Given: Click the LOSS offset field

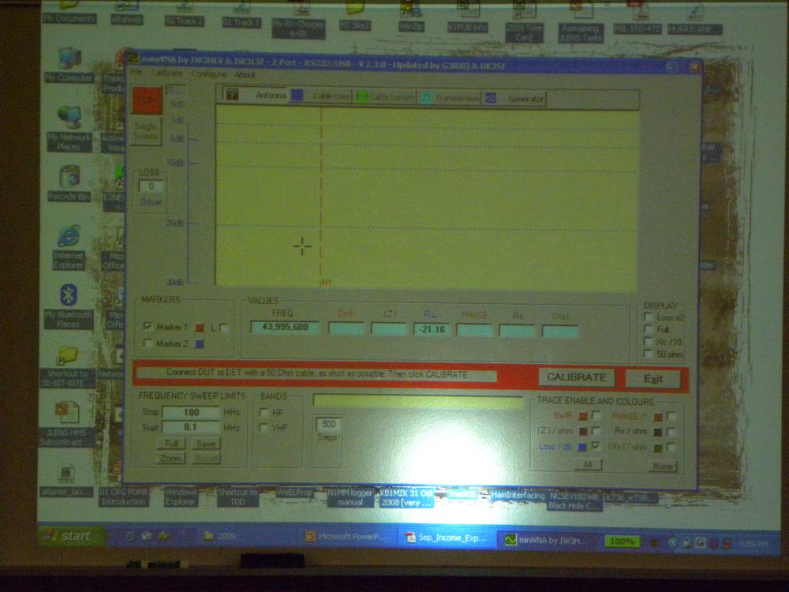Looking at the screenshot, I should coord(151,186).
